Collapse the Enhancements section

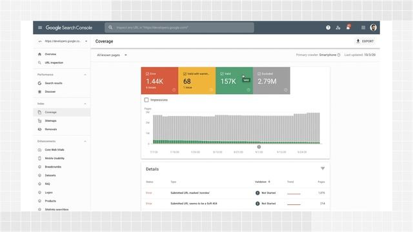(x=85, y=141)
